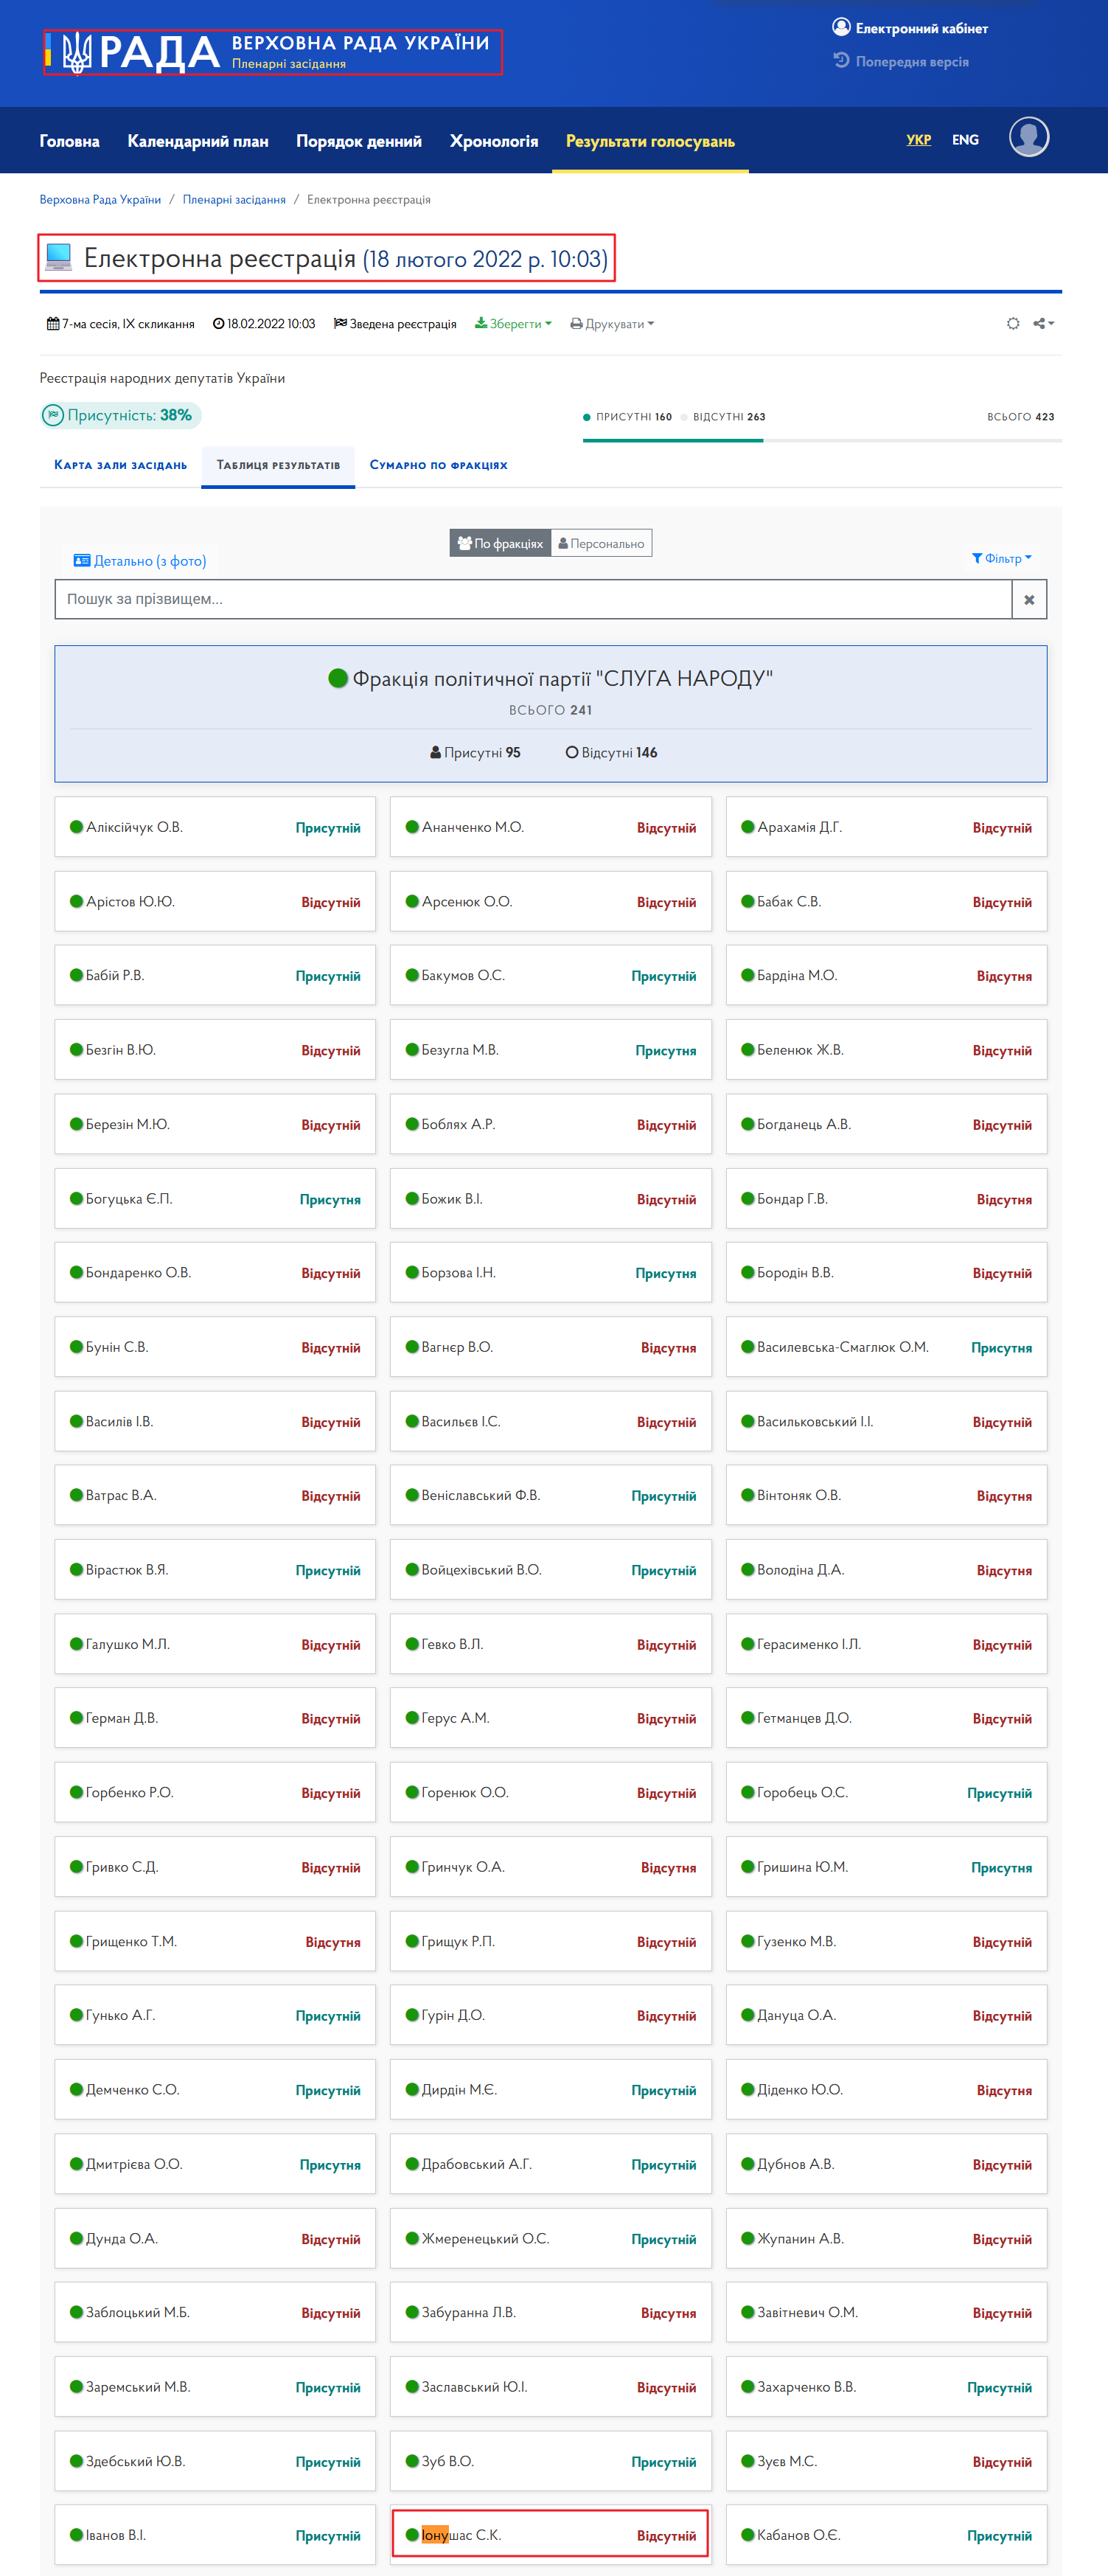Viewport: 1108px width, 2576px height.
Task: Click green dot of Слуга народу faction
Action: click(338, 679)
